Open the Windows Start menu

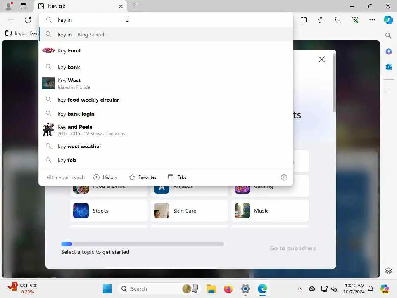(107, 289)
